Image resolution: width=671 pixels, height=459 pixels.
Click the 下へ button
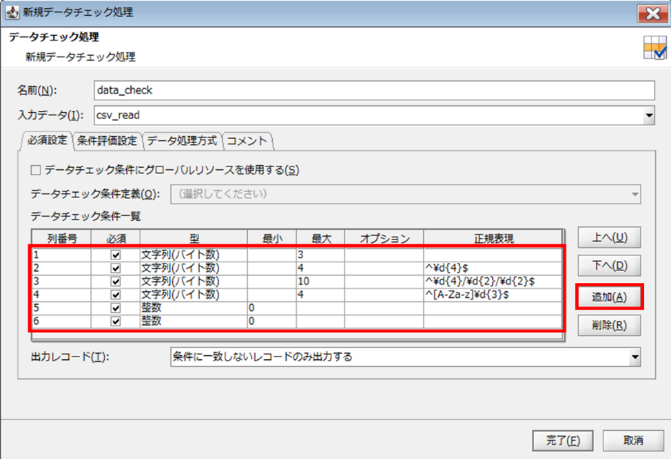609,266
